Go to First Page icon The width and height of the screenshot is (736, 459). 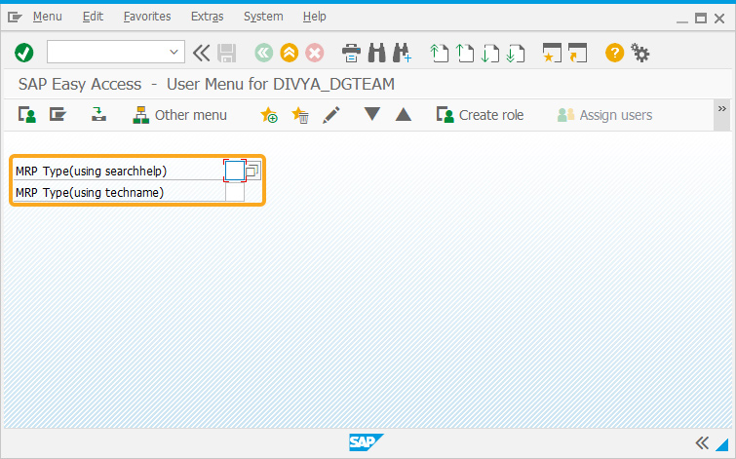[440, 53]
